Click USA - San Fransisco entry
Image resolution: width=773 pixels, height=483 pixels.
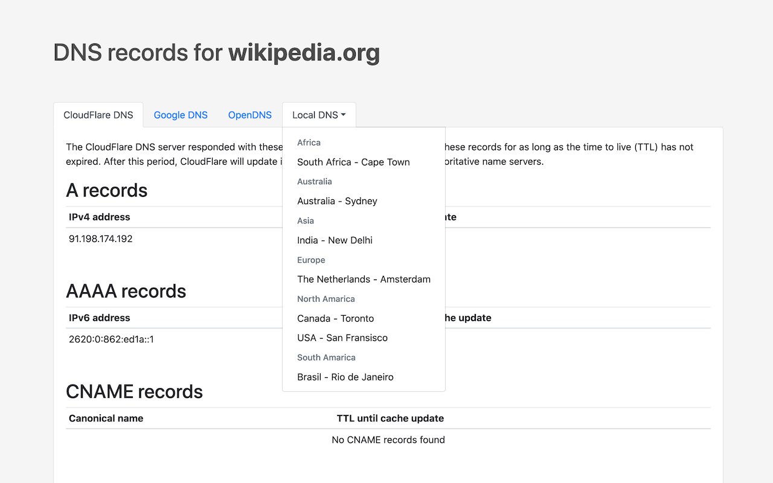[342, 337]
